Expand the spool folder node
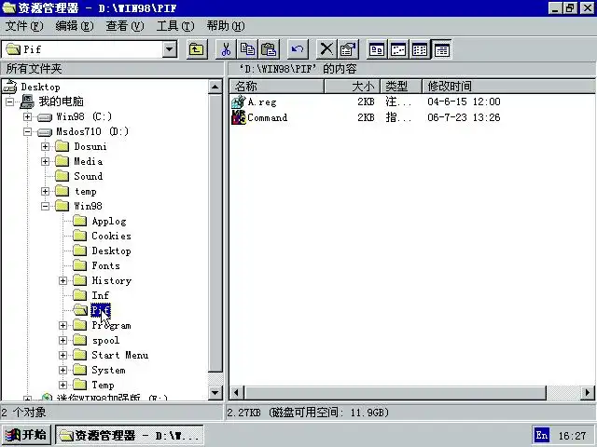 tap(63, 340)
